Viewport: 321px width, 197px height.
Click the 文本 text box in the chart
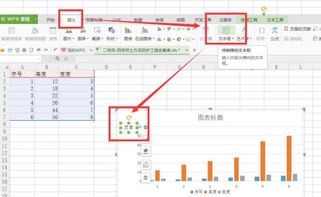click(x=129, y=128)
